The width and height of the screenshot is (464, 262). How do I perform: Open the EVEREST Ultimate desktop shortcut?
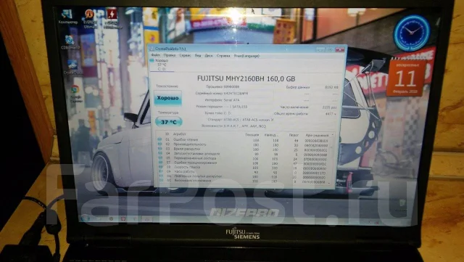pyautogui.click(x=90, y=18)
